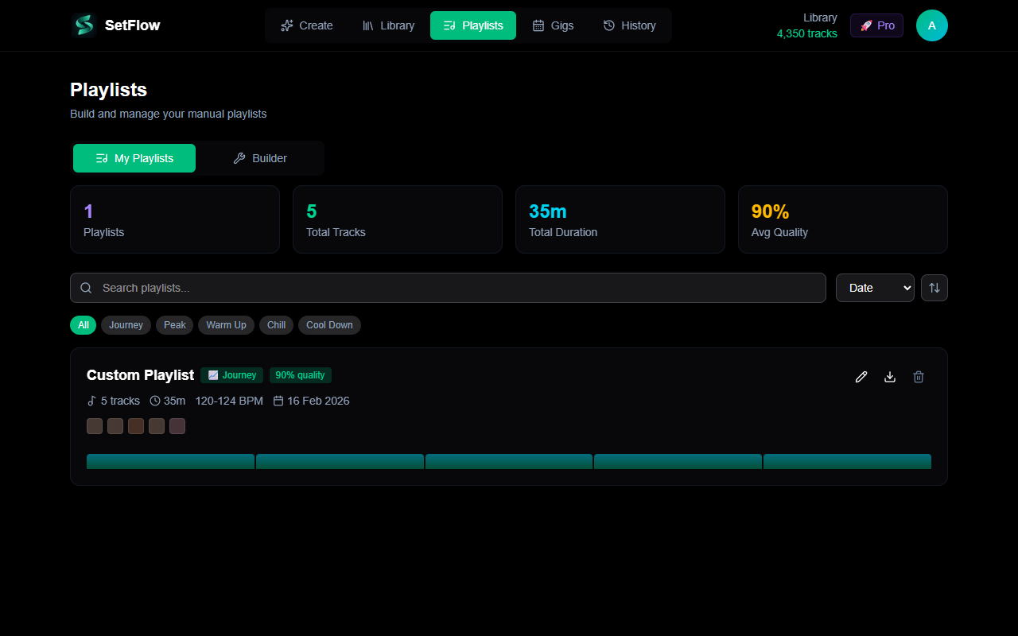Select the Create sparkle icon
The width and height of the screenshot is (1018, 636).
286,25
